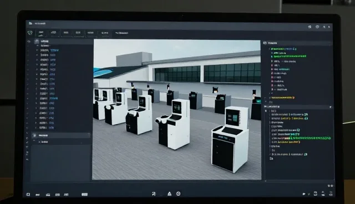355x204 pixels.
Task: Click the warning triangle icon in the bottom bar
Action: pos(169,193)
